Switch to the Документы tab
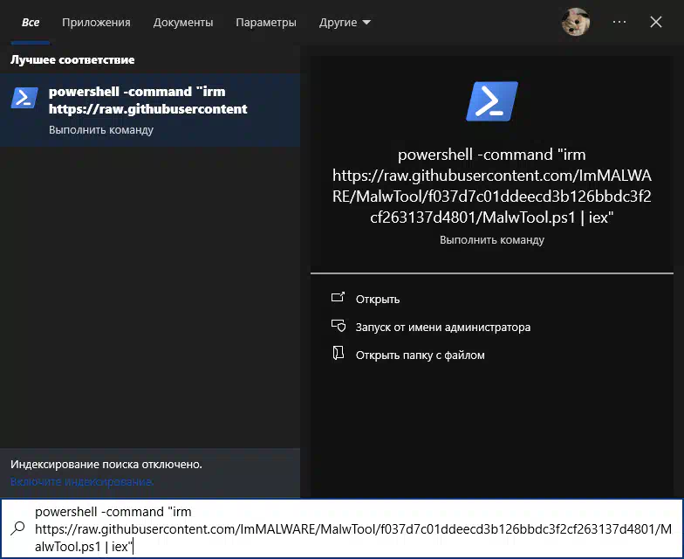 point(183,23)
